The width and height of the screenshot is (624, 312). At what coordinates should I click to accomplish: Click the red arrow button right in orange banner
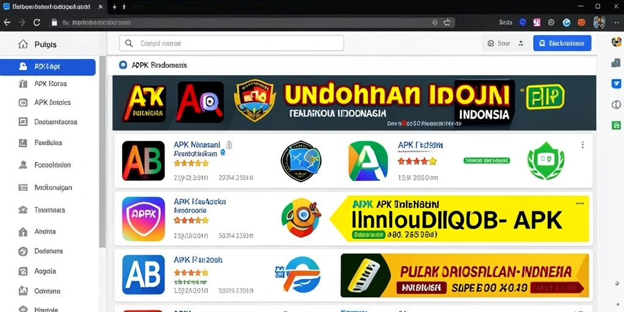click(557, 288)
